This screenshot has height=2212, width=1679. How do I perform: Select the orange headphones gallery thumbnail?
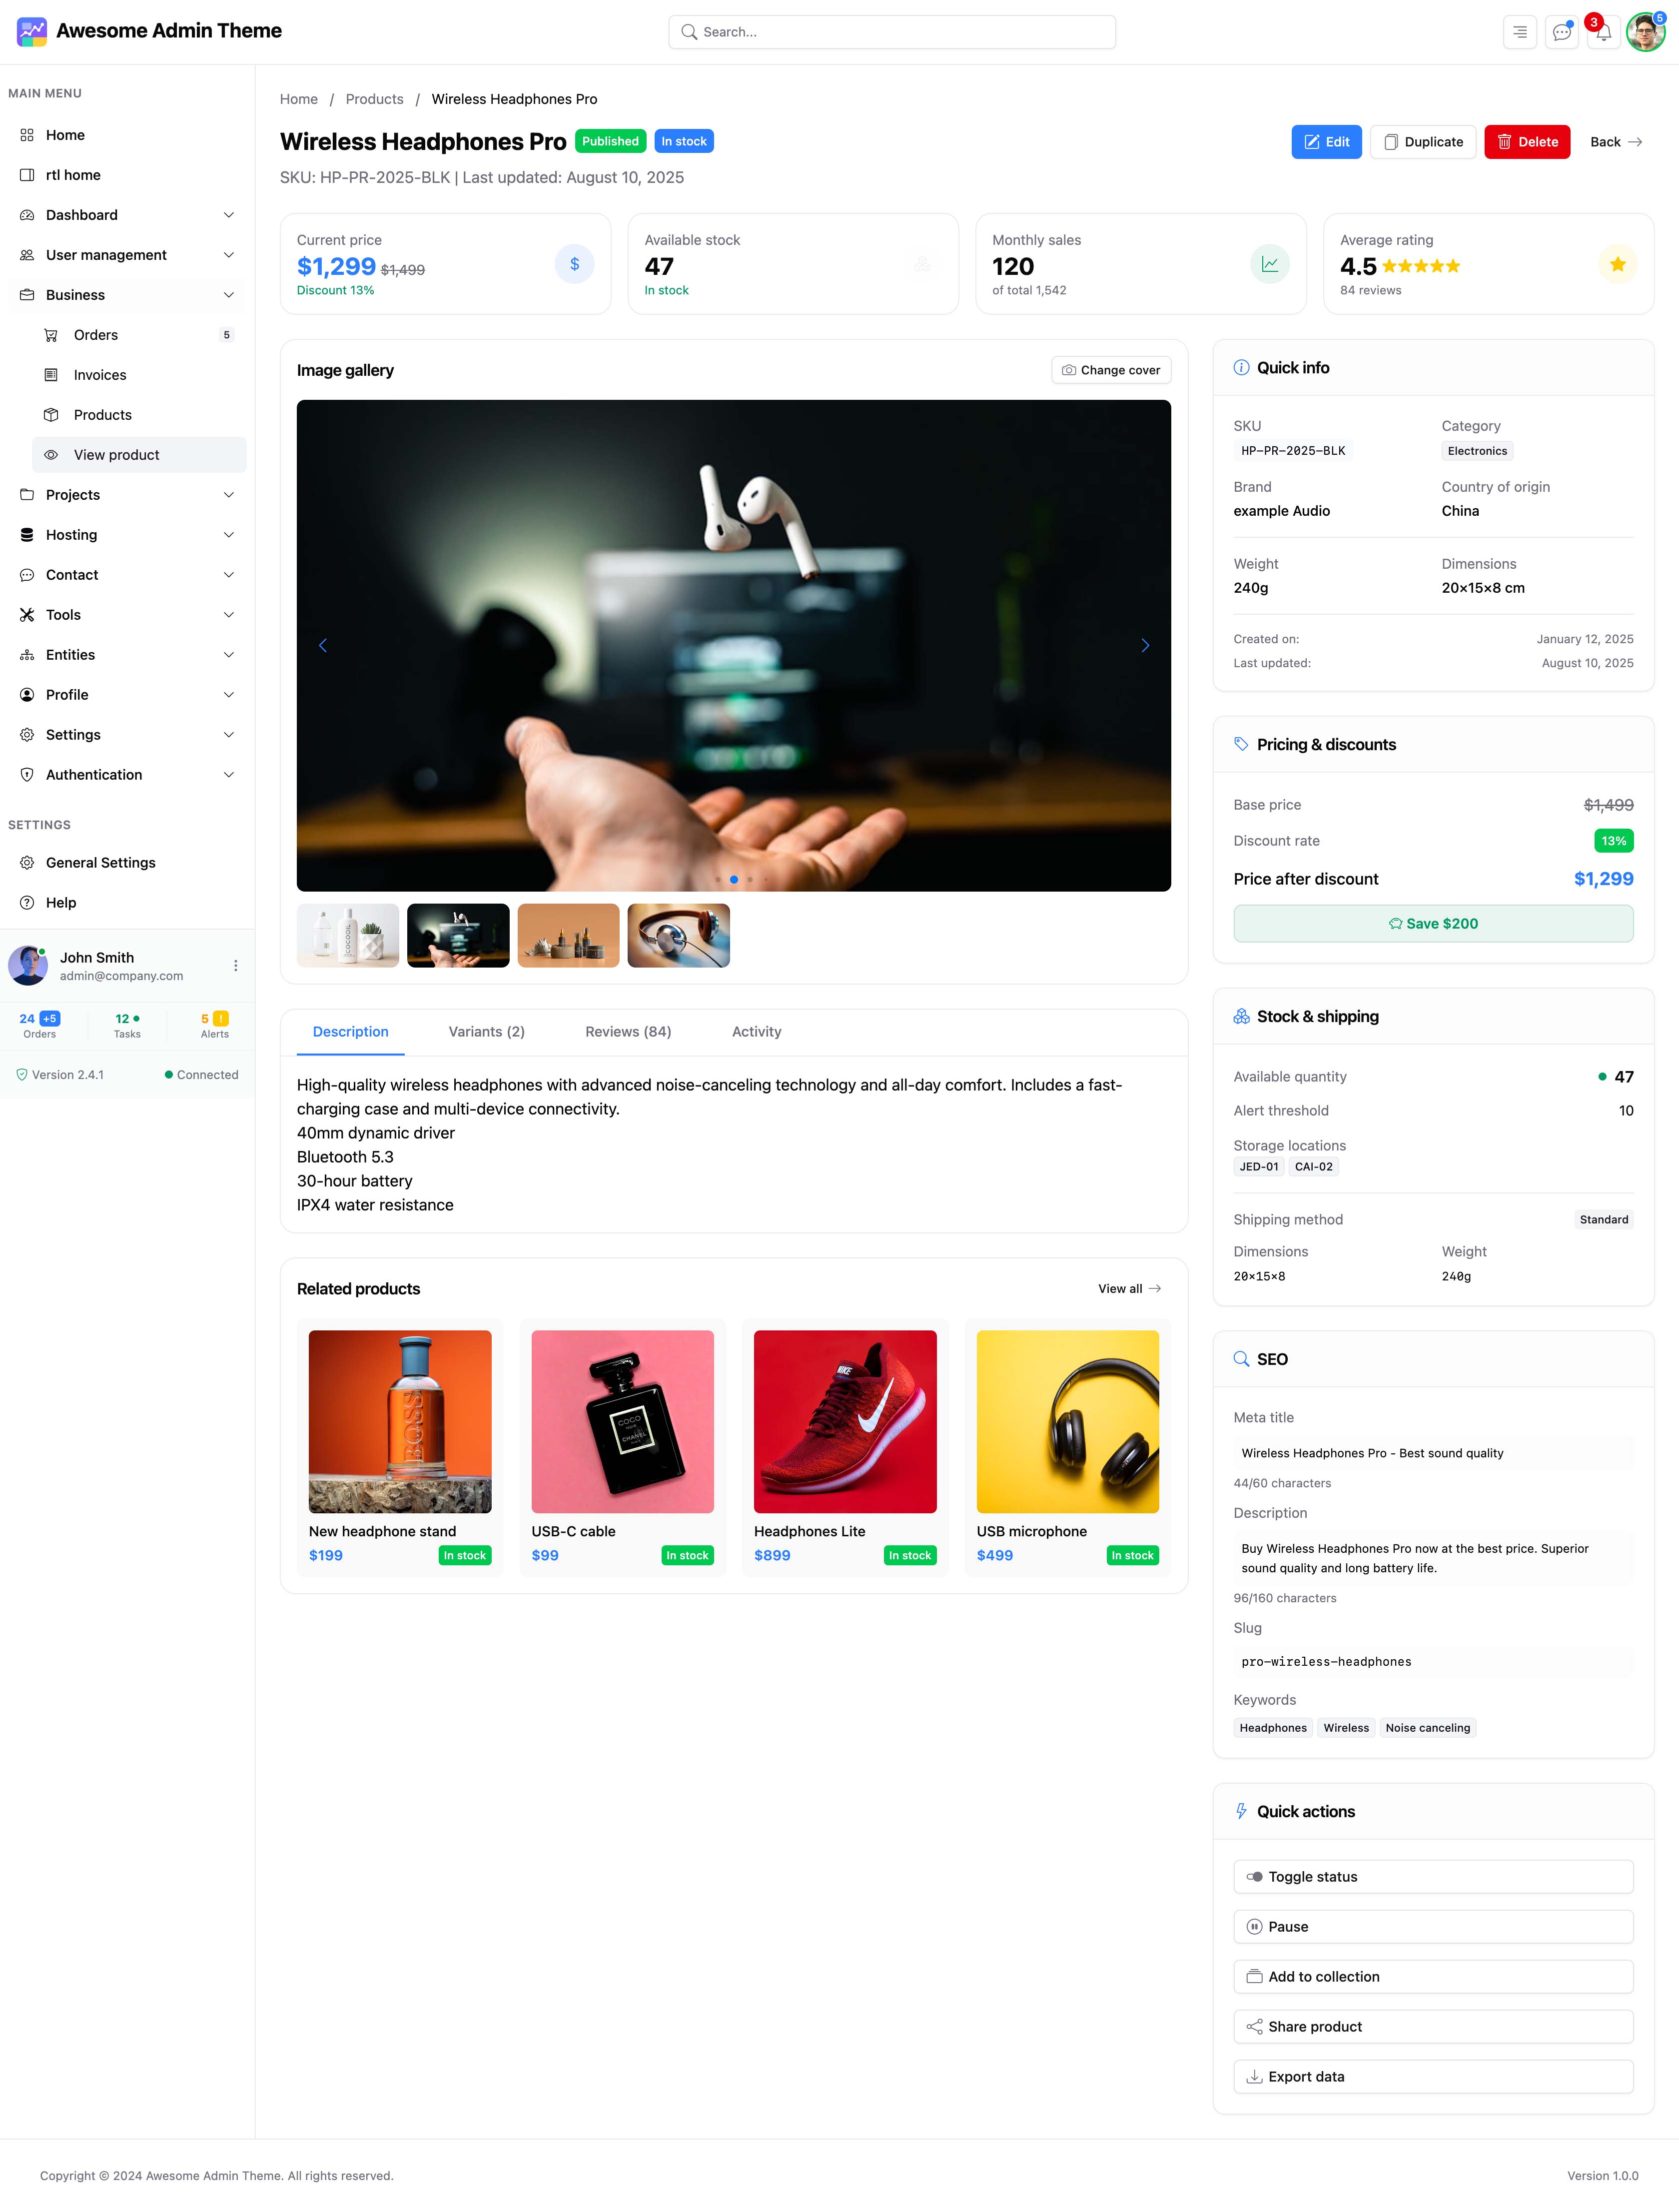[x=678, y=936]
